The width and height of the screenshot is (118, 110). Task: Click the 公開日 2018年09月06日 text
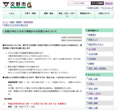(72, 38)
